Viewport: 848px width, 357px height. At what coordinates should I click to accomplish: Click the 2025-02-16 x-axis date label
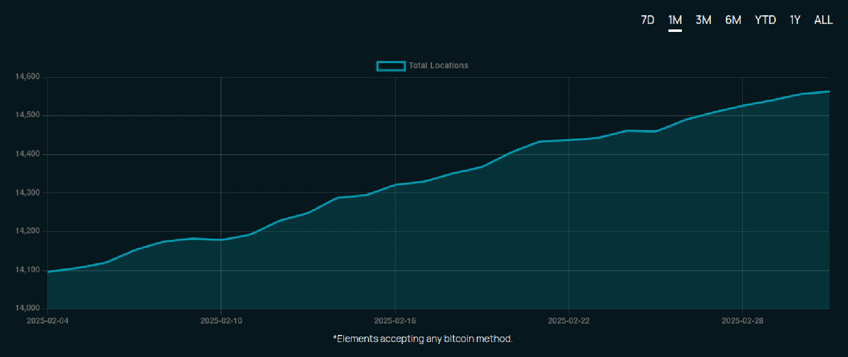tap(395, 321)
